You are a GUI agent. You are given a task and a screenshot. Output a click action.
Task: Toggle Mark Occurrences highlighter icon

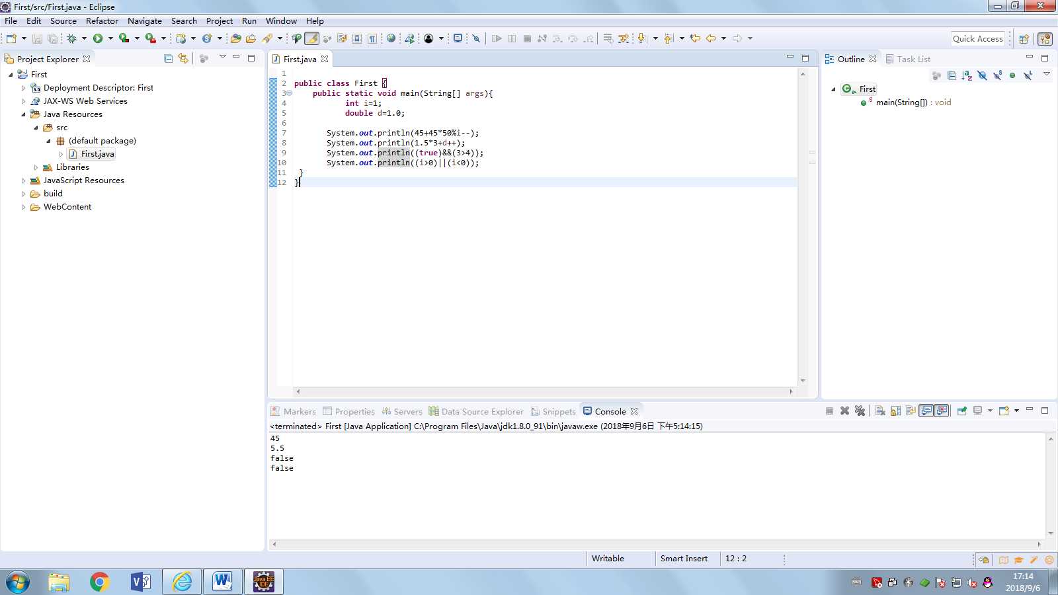coord(311,38)
